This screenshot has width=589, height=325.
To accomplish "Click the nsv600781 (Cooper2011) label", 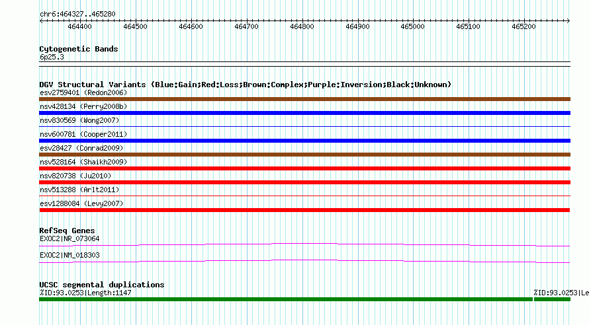I will click(83, 134).
